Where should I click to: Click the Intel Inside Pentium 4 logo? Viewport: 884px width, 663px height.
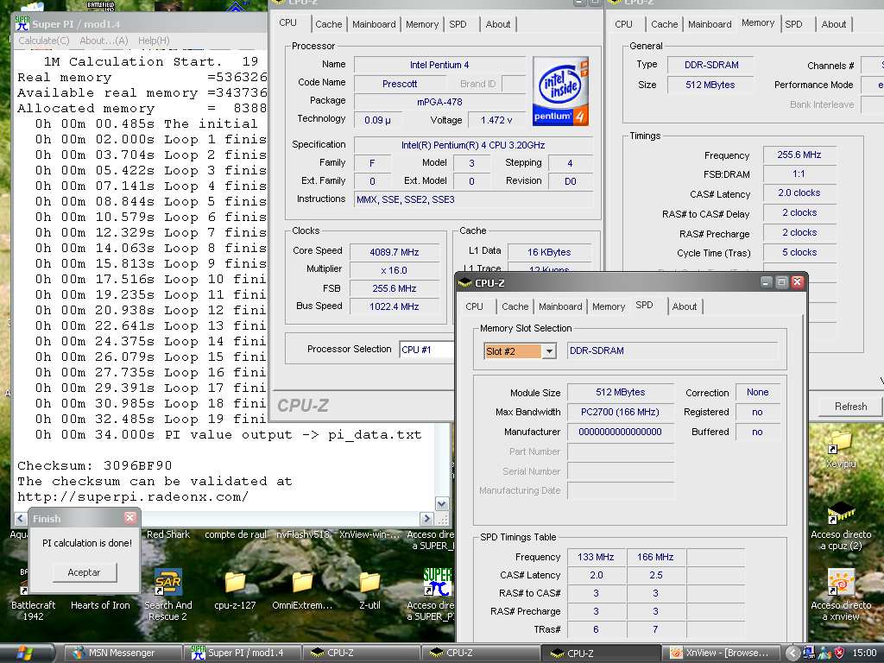click(560, 91)
